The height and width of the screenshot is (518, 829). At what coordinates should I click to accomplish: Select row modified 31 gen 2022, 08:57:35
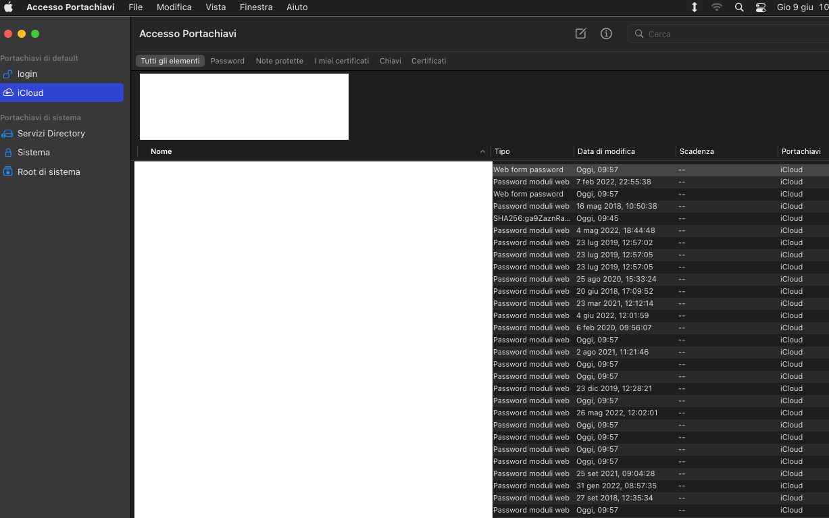(482, 486)
